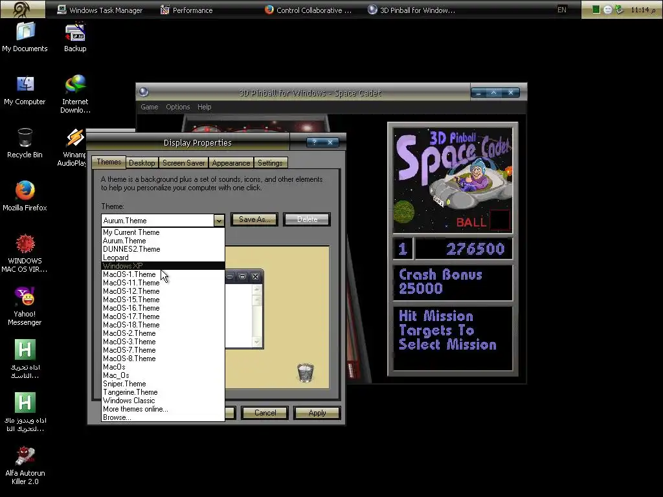The image size is (663, 497).
Task: Select the MacOs theme entry
Action: [x=163, y=367]
